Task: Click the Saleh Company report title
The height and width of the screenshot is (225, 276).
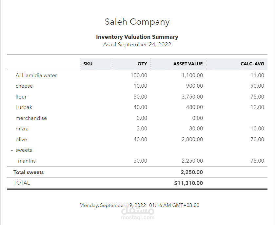Action: [x=137, y=22]
